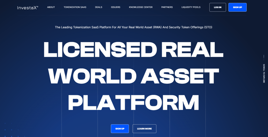The height and width of the screenshot is (137, 268).
Task: Click the LEARN MORE button
Action: [144, 129]
